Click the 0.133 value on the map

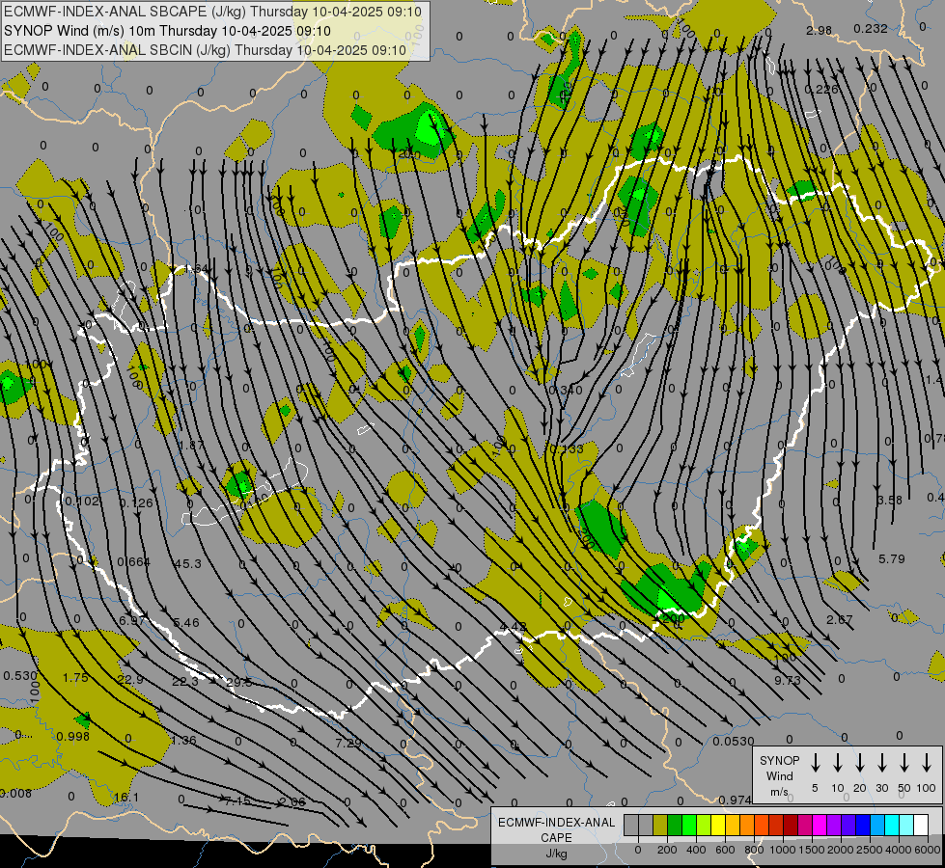[x=567, y=448]
